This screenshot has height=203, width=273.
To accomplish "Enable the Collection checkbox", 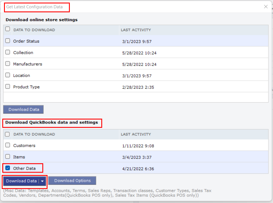I will pos(8,52).
